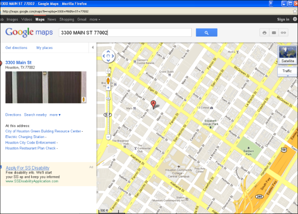
Task: Expand the 'more' dropdown under address
Action: coord(55,115)
